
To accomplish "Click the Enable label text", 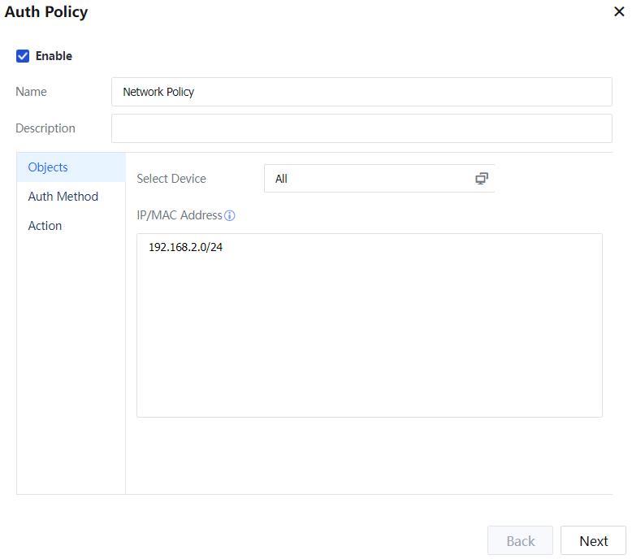I will [54, 56].
